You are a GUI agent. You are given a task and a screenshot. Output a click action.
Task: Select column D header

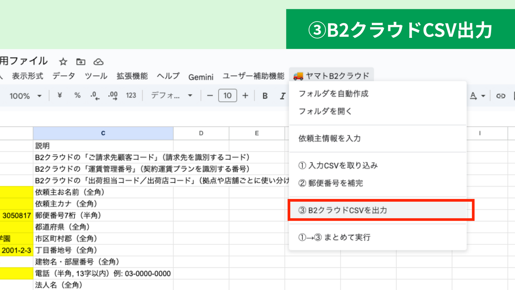(x=201, y=133)
